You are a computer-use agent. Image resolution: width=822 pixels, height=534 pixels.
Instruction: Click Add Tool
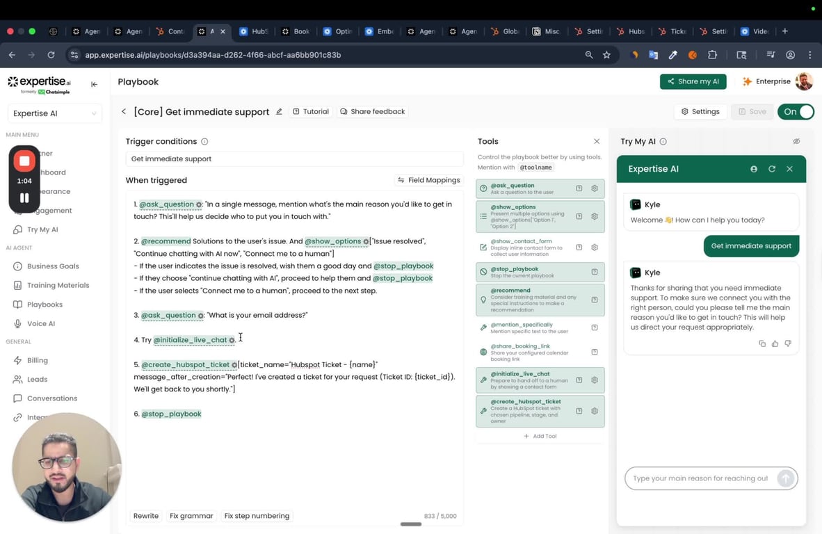click(540, 436)
